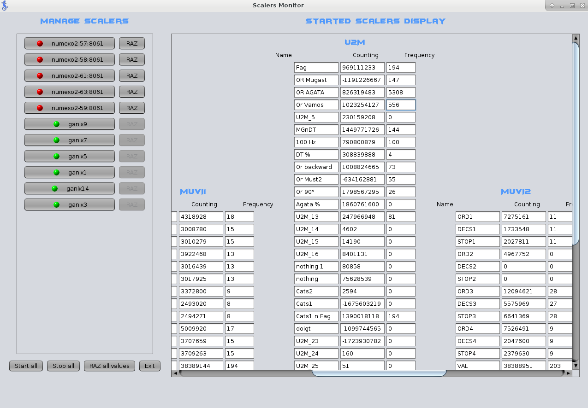Click the U2M_13 name field
The height and width of the screenshot is (408, 588).
click(x=316, y=217)
